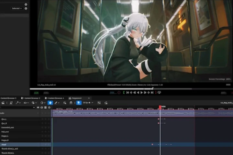This screenshot has width=233, height=155.
Task: Open the eye view options dropdown
Action: click(x=26, y=103)
